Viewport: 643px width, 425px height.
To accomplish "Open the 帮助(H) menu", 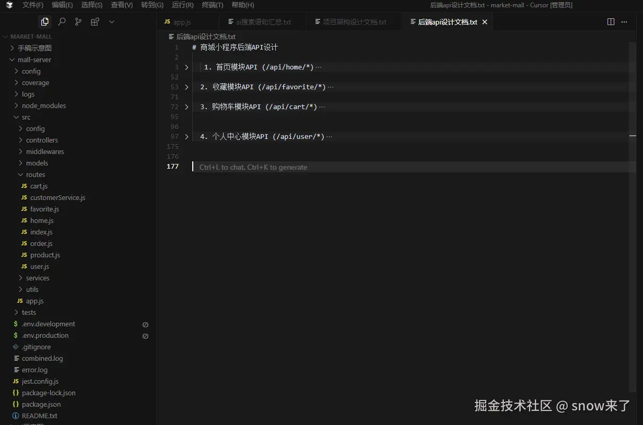I will (x=242, y=5).
